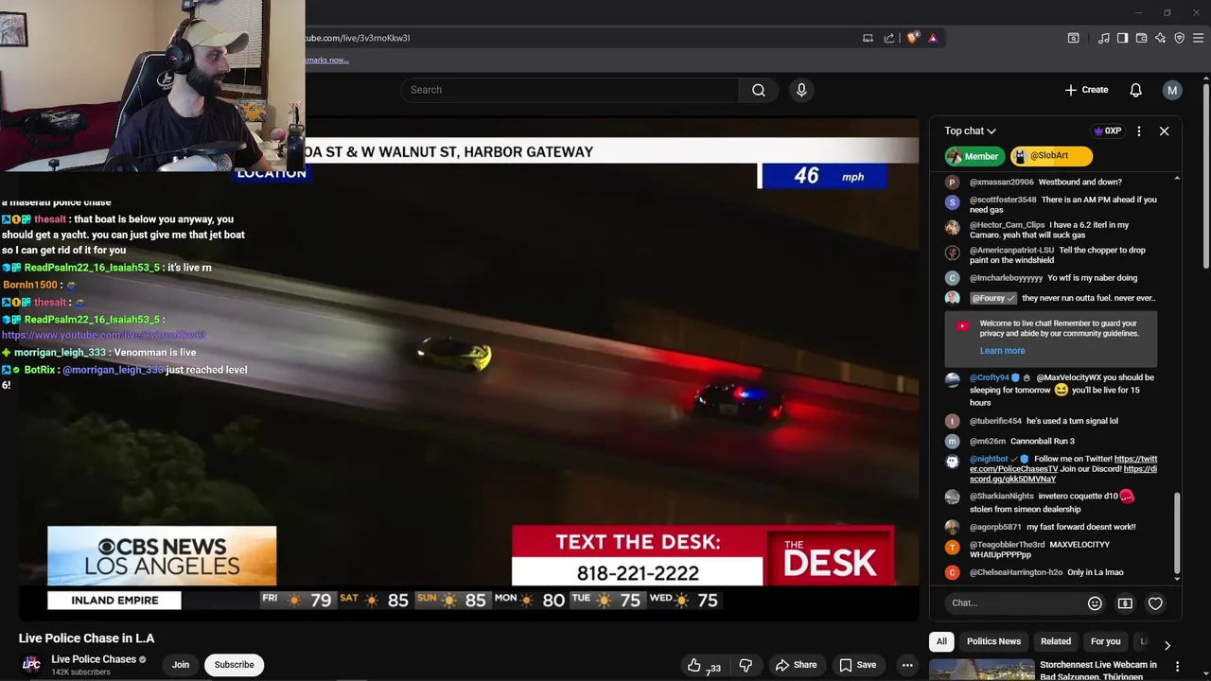
Task: Open the Brave VPN shield icon
Action: [x=1179, y=38]
